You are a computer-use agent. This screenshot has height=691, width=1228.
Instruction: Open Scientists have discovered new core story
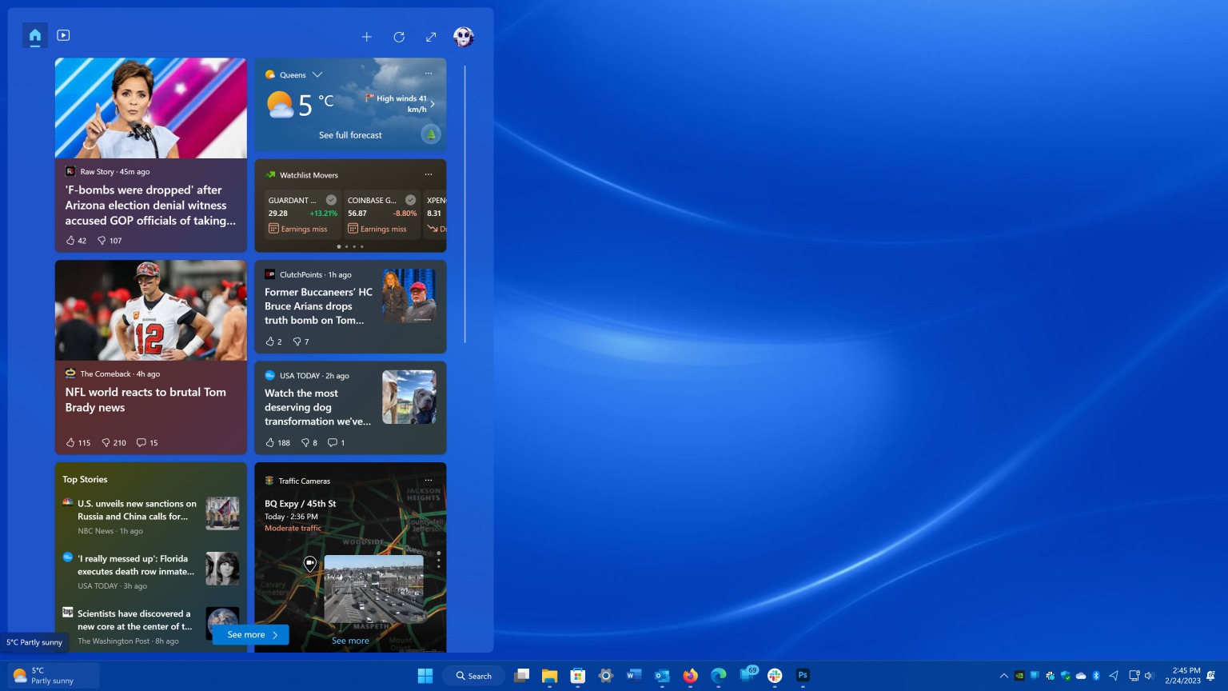click(134, 621)
